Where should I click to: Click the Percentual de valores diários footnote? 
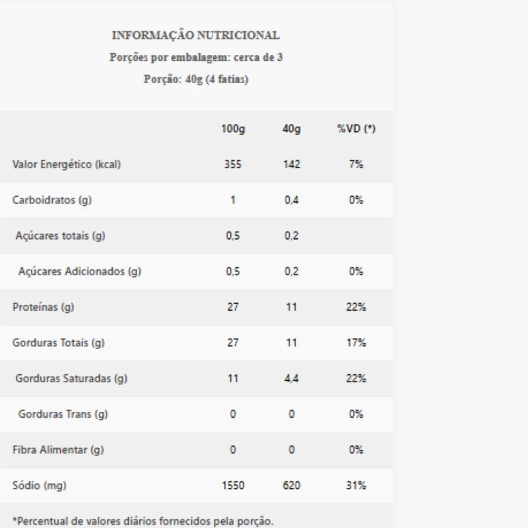(143, 521)
